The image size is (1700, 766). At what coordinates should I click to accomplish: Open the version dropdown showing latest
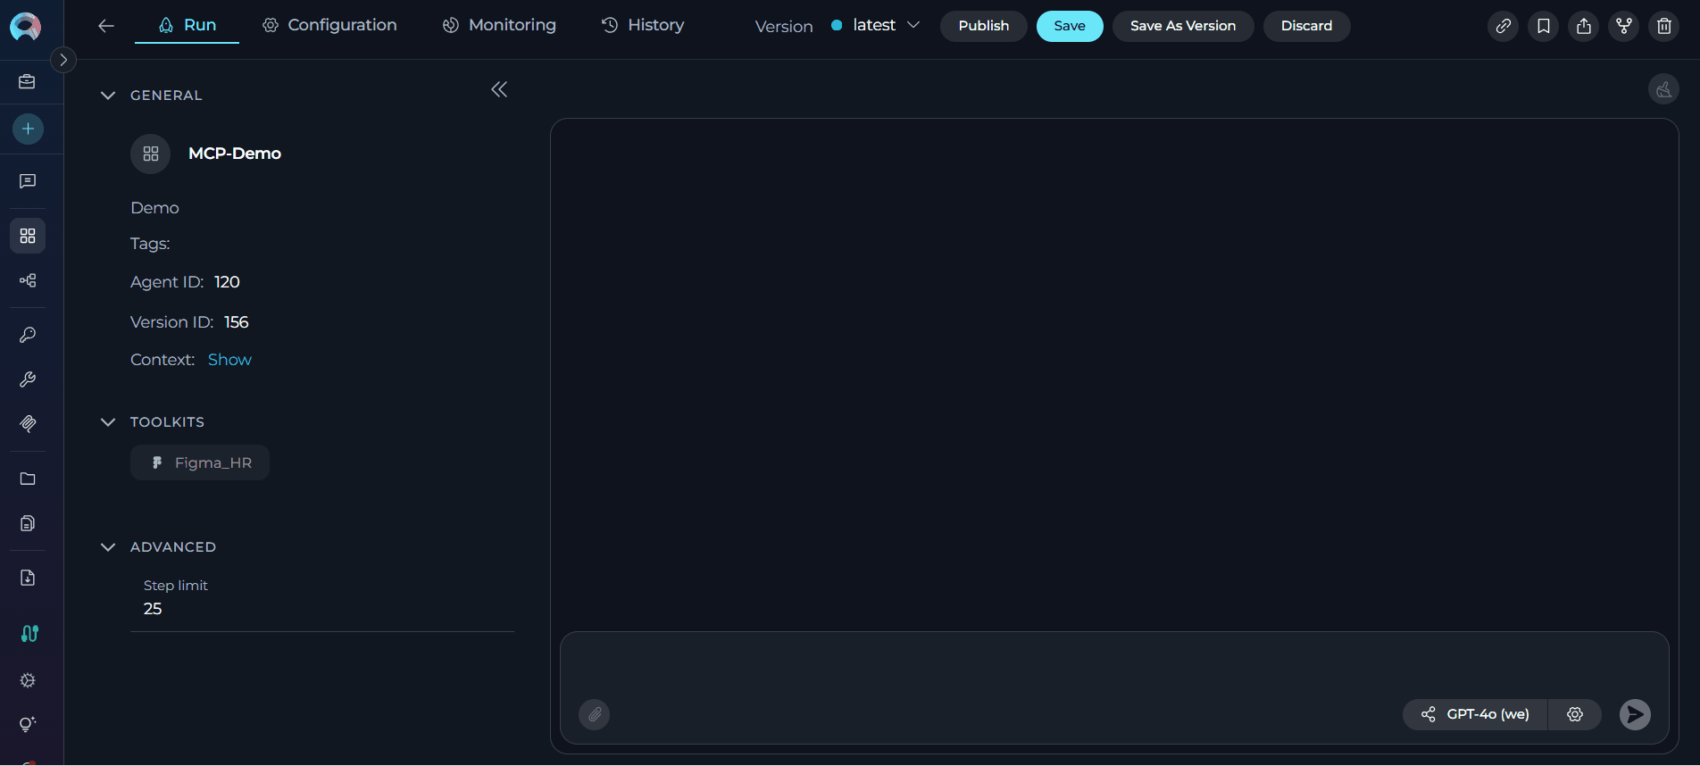875,25
